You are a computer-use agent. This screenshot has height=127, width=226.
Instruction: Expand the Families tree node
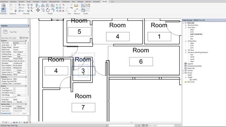pyautogui.click(x=183, y=71)
